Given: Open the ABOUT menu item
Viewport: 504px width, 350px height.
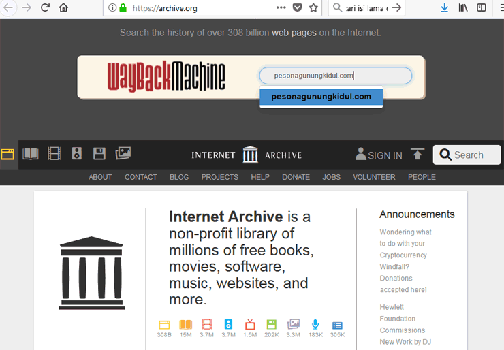Looking at the screenshot, I should pyautogui.click(x=100, y=177).
